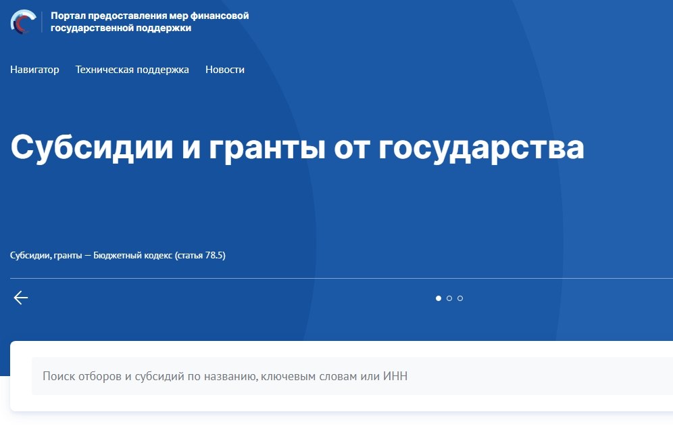Jump to the third carousel dot
Image resolution: width=673 pixels, height=437 pixels.
pyautogui.click(x=460, y=298)
